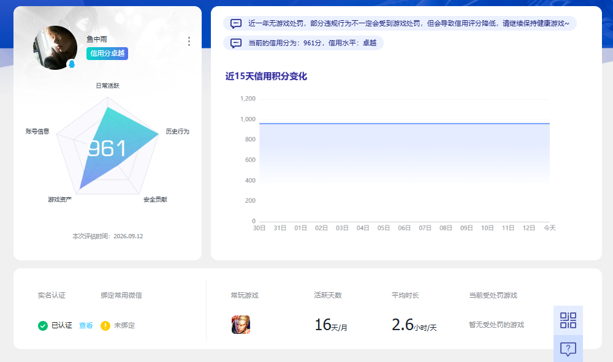Click the 活跃天数 heading
Screen dimensions: 613x362
point(328,295)
